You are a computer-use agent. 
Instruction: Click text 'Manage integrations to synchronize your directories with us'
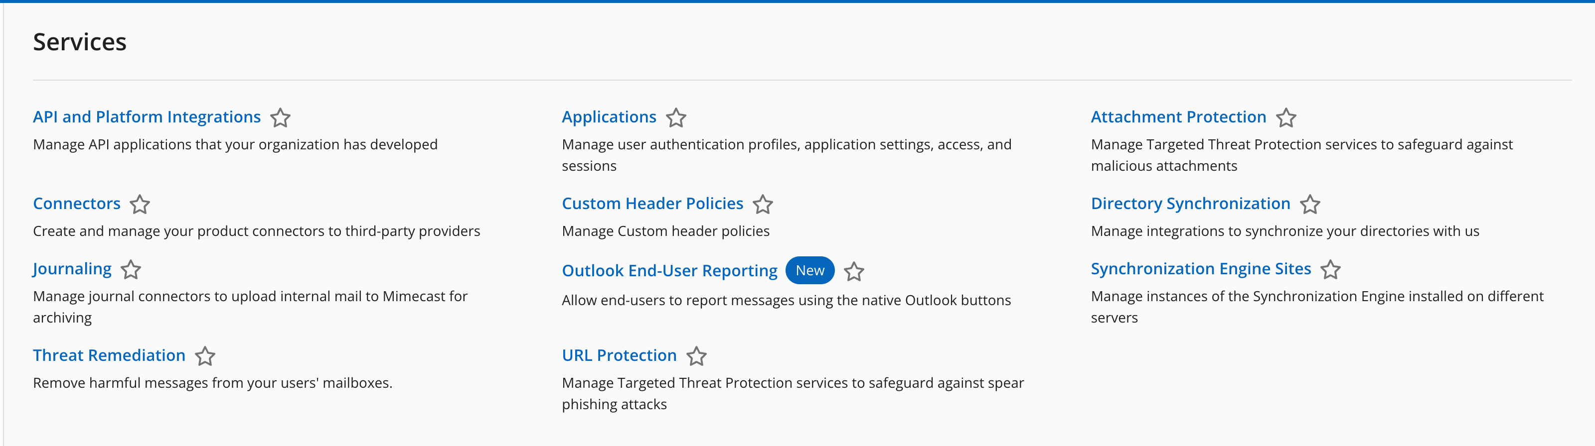1285,231
